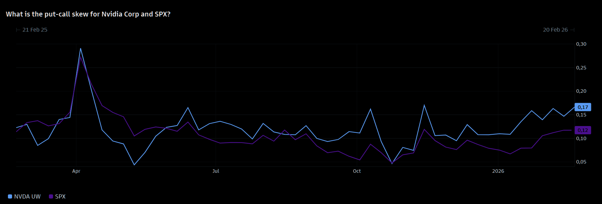This screenshot has width=602, height=204.
Task: Click the blue 0,17 latest value badge
Action: pyautogui.click(x=583, y=107)
